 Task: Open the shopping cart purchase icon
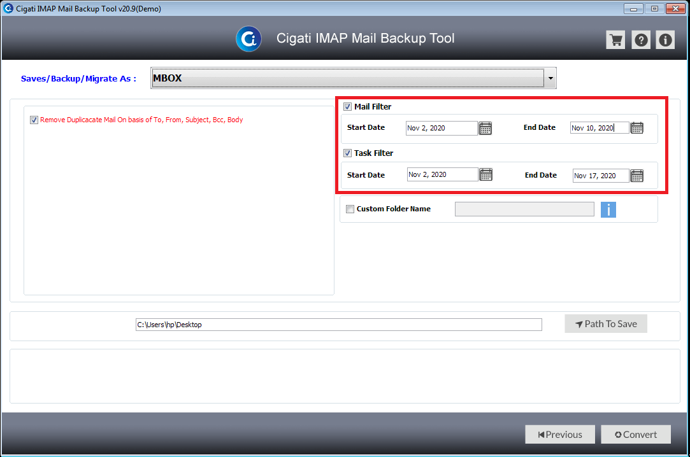click(x=615, y=40)
